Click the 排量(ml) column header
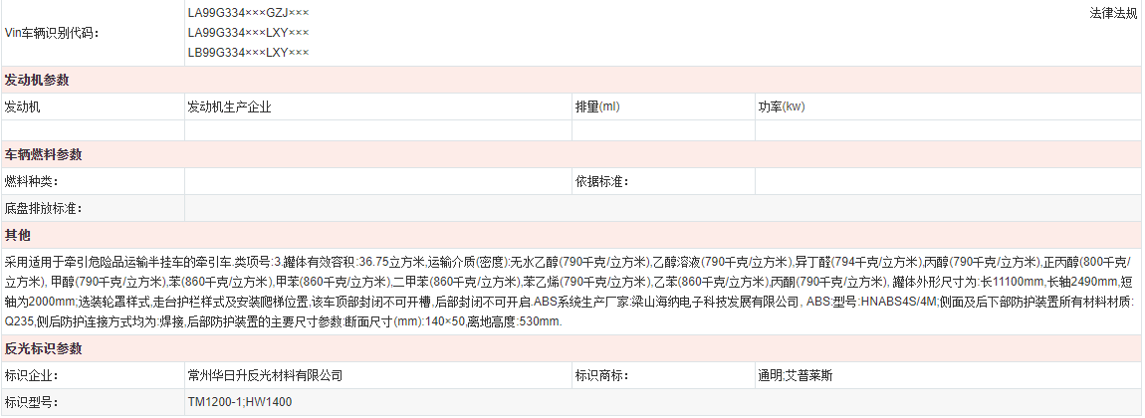Image resolution: width=1145 pixels, height=418 pixels. pos(597,106)
